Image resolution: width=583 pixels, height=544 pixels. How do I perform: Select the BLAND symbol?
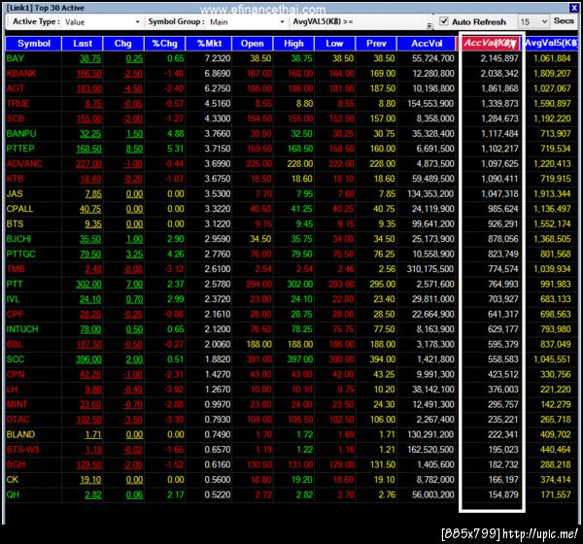click(x=20, y=434)
